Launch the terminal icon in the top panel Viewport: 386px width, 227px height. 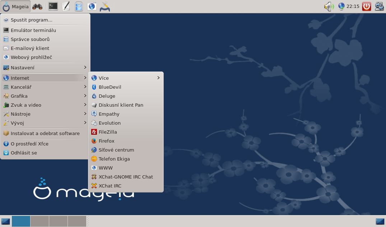tap(53, 6)
